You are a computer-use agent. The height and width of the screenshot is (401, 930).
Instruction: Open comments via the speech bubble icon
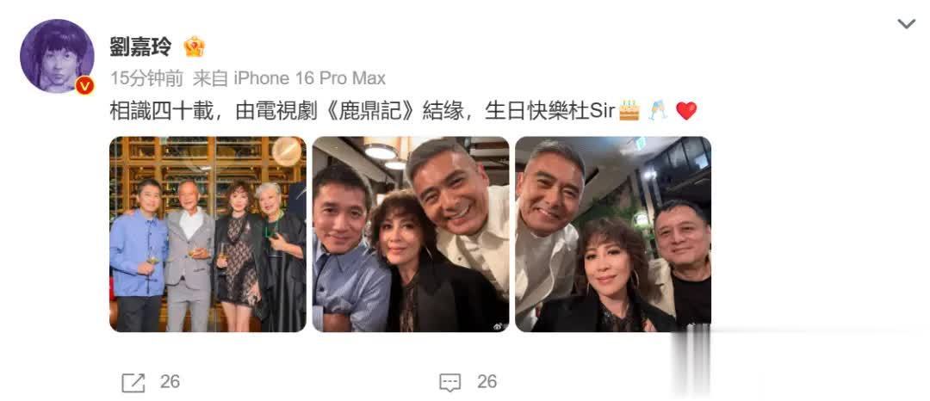[x=450, y=382]
